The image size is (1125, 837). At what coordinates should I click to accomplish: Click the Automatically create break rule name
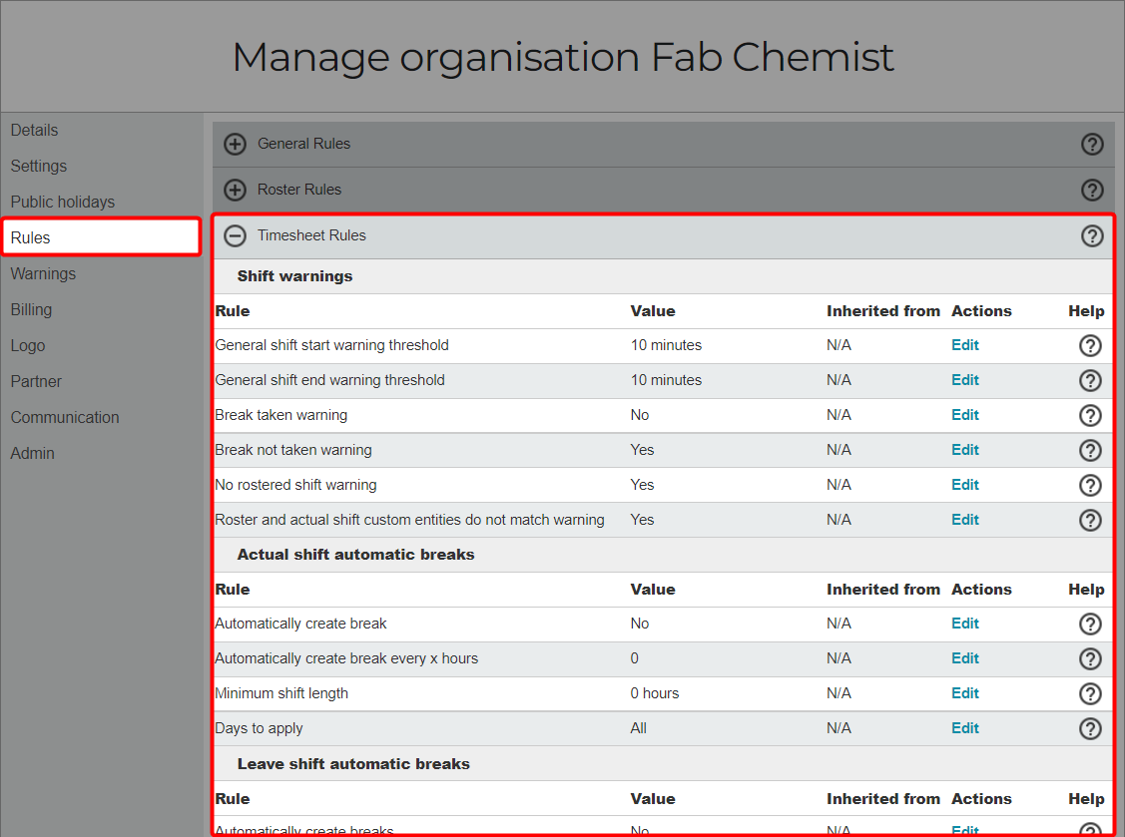tap(300, 624)
